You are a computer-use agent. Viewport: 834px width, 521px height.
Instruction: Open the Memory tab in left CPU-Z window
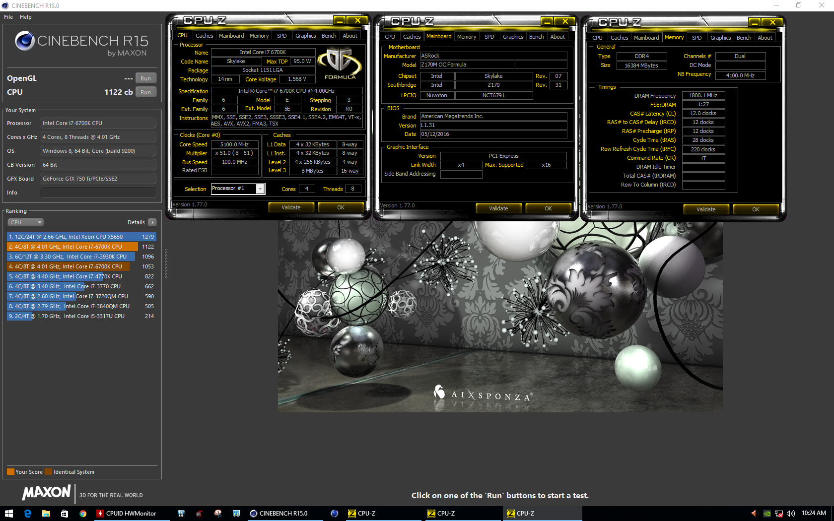259,36
